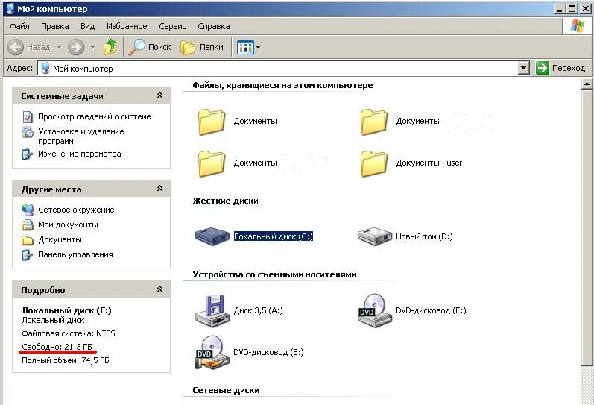Select the Документы - user folder icon
The image size is (594, 405).
point(374,163)
